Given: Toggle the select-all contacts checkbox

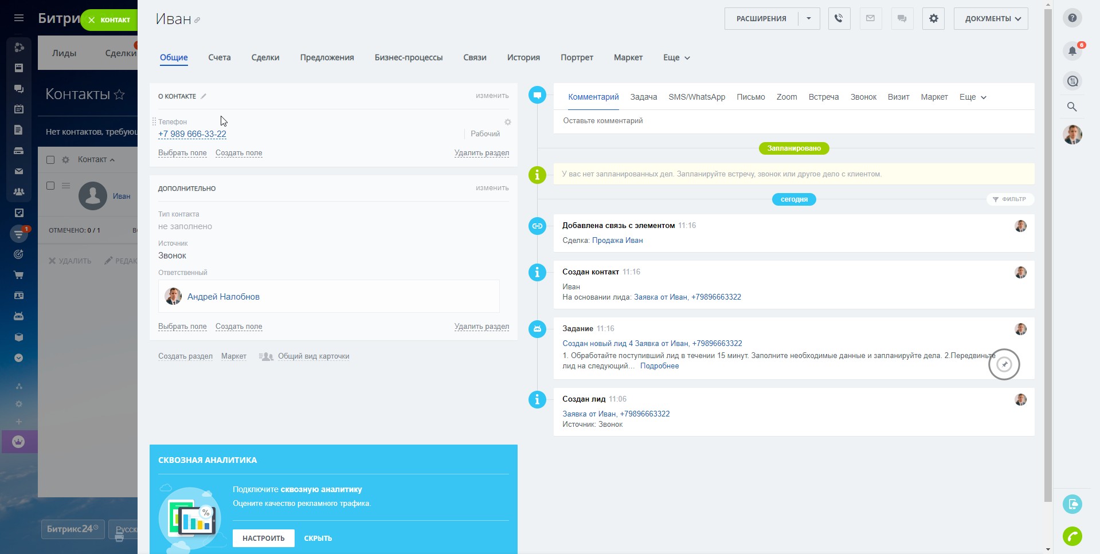Looking at the screenshot, I should pos(50,160).
